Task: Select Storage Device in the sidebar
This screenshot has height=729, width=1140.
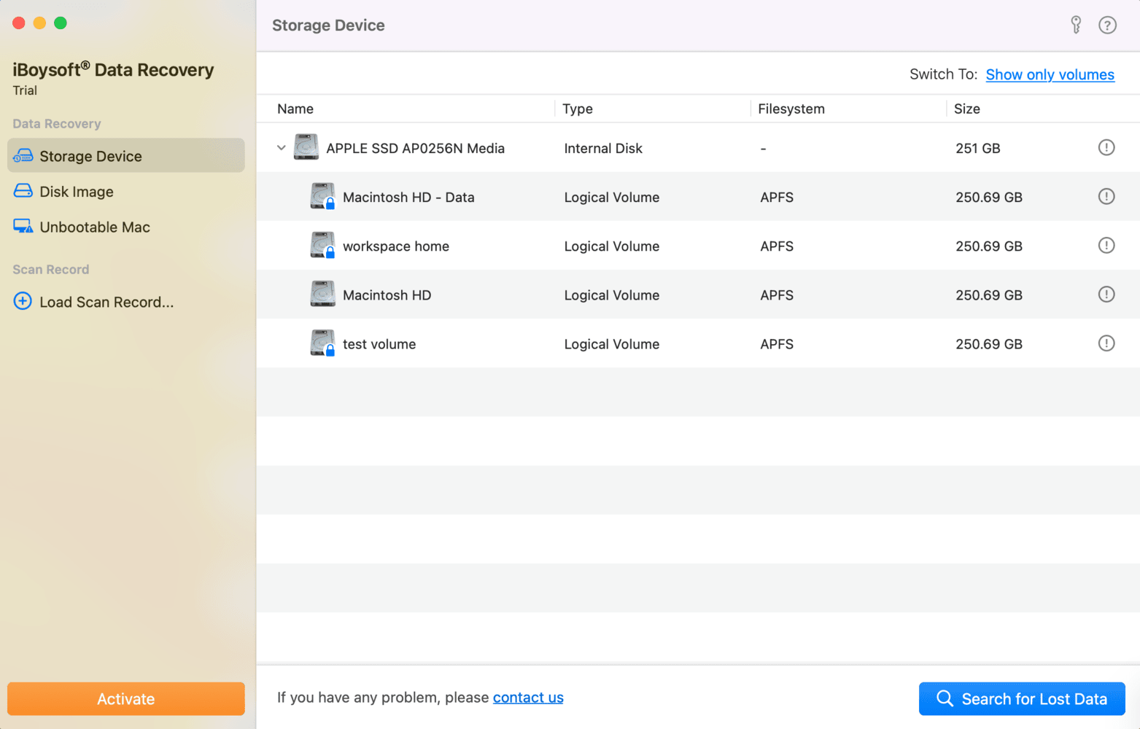Action: click(x=126, y=155)
